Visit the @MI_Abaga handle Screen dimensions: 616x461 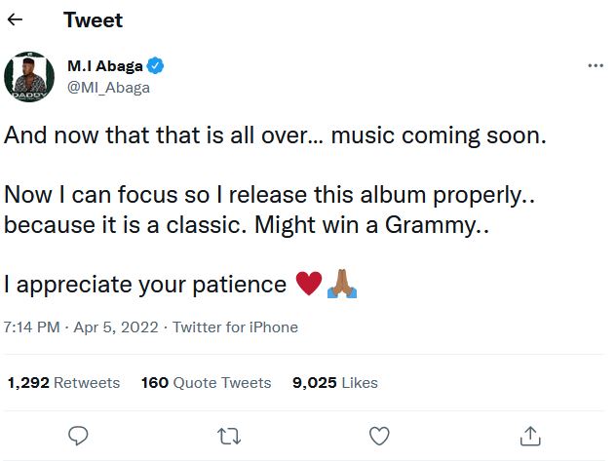(108, 87)
